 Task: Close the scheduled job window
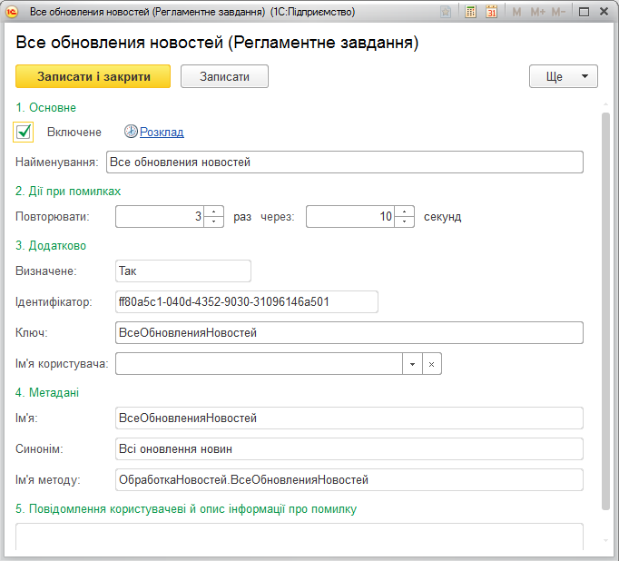pos(604,12)
